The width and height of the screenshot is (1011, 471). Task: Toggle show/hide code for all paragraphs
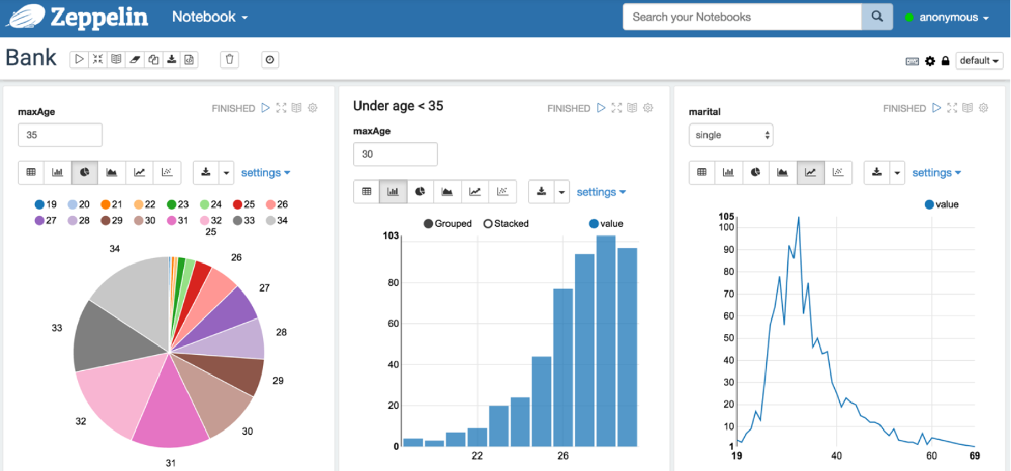pyautogui.click(x=98, y=60)
